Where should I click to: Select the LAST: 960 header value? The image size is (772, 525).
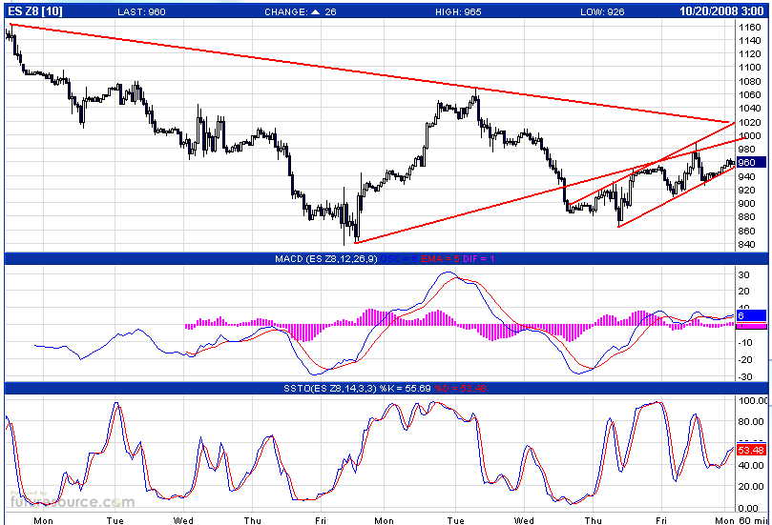141,11
